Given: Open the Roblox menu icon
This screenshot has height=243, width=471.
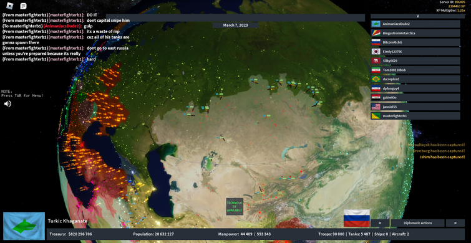Looking at the screenshot, I should tap(10, 6).
